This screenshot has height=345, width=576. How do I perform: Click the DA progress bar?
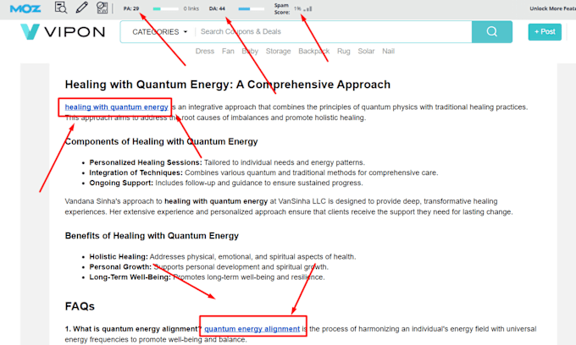point(251,8)
